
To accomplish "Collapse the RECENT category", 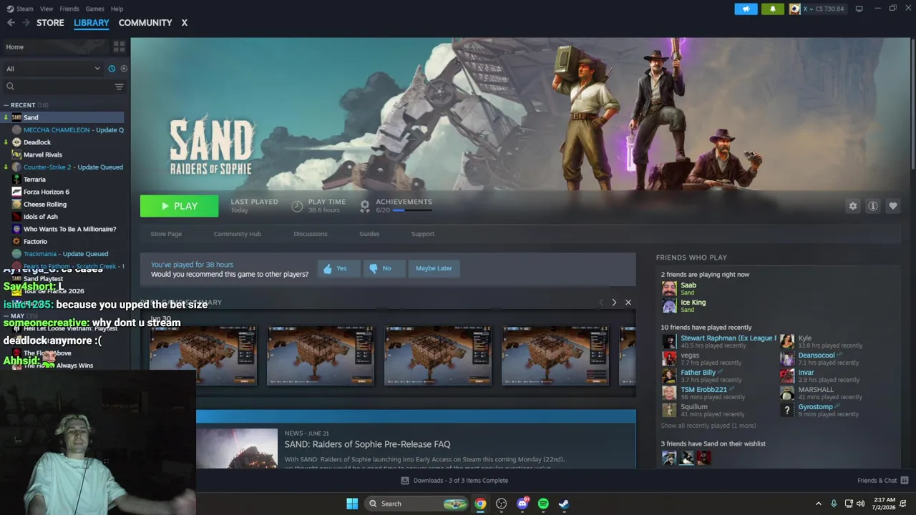I will (6, 105).
